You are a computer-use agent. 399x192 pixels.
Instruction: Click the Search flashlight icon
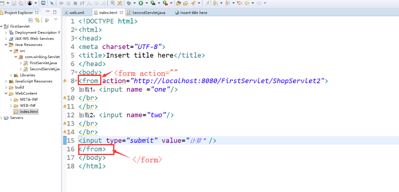click(193, 3)
